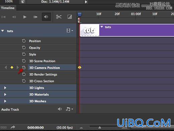
Task: Select the Timeline panel tab
Action: point(8,8)
